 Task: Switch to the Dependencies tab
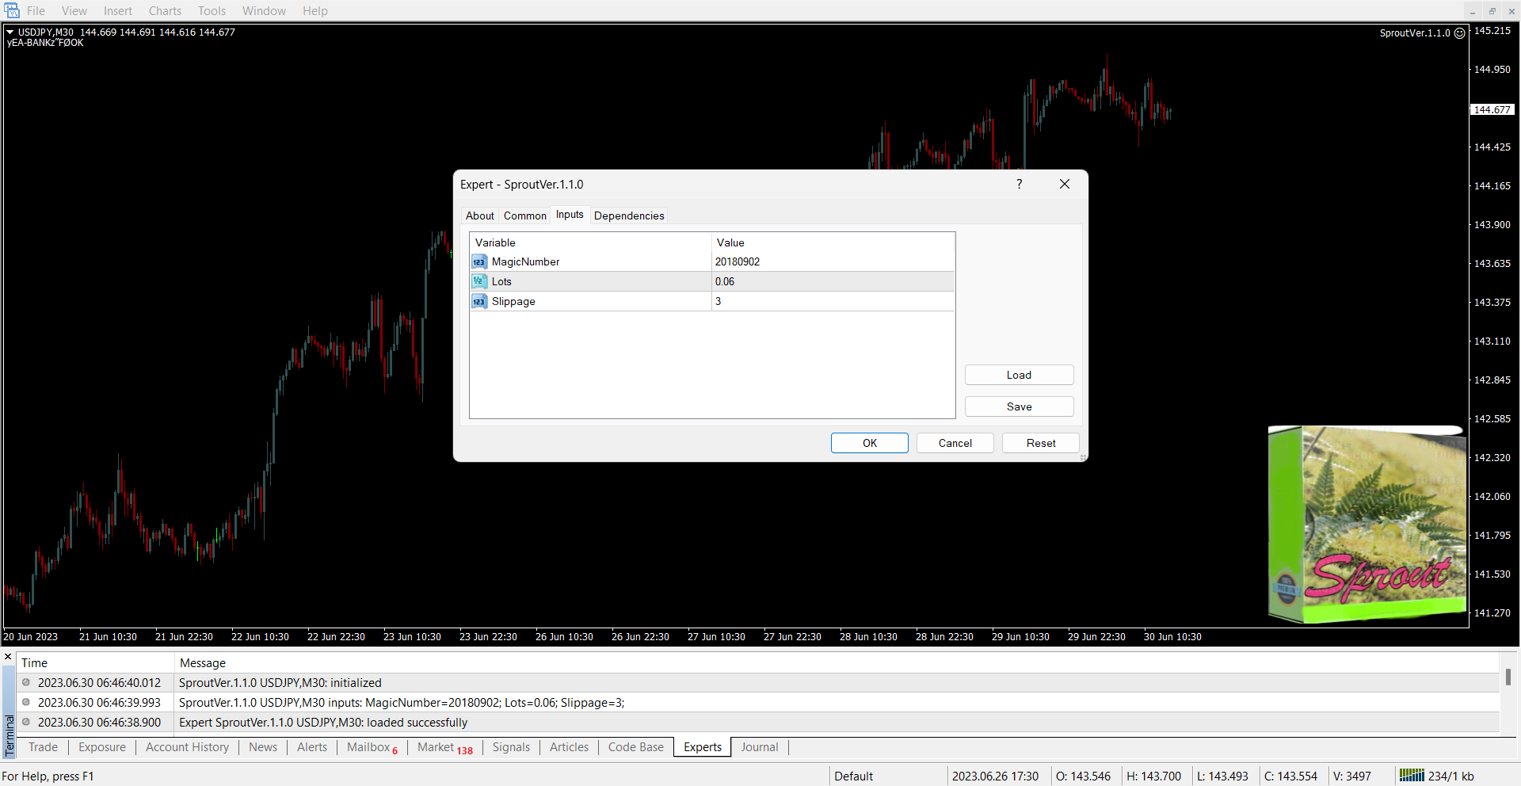(x=629, y=216)
